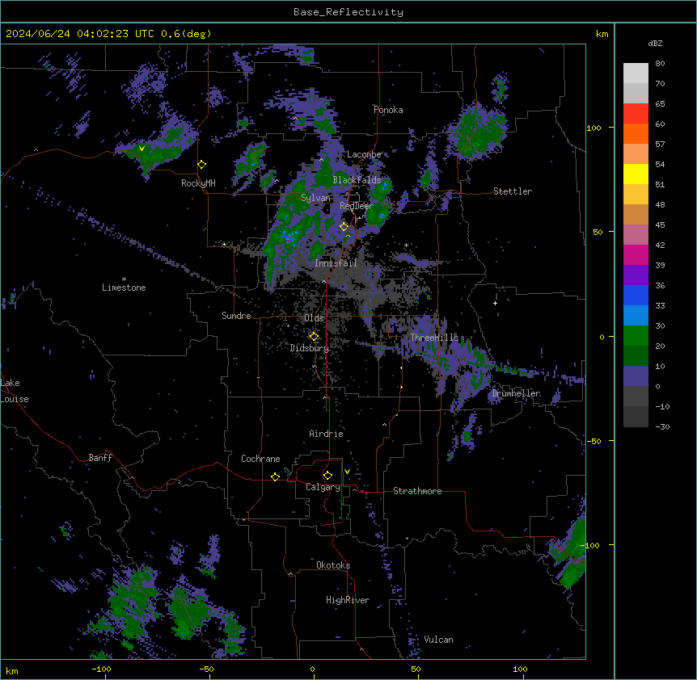Click the 2024/06/24 04:02:23 UTC timestamp

(x=80, y=34)
